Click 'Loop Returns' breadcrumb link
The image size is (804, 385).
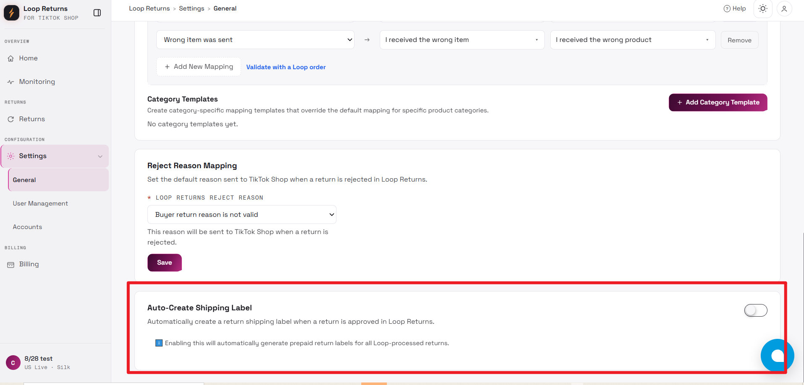150,8
